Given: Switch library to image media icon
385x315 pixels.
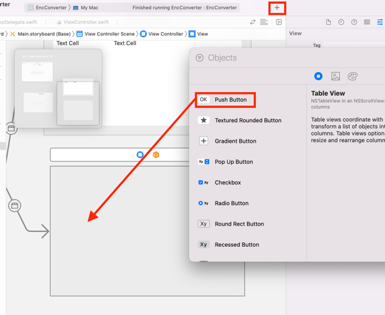Looking at the screenshot, I should (x=335, y=76).
